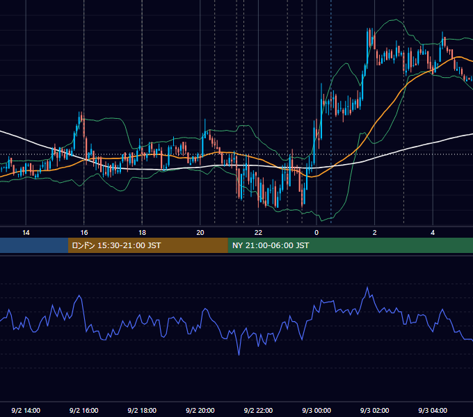The image size is (473, 417).
Task: Click the 9/2 16:00 label on the lower time axis
Action: 84,410
